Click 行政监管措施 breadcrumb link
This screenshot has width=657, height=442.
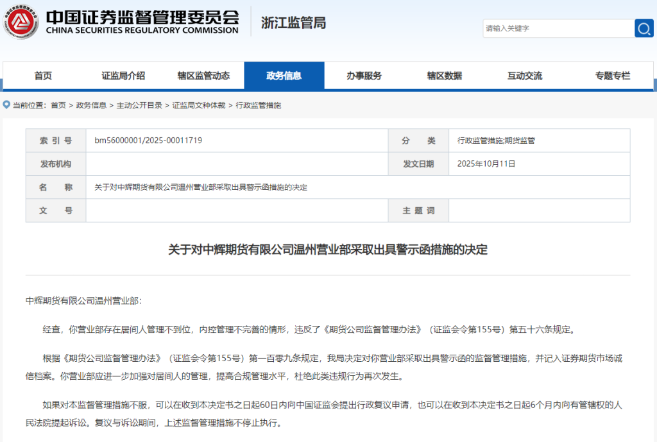[x=259, y=105]
